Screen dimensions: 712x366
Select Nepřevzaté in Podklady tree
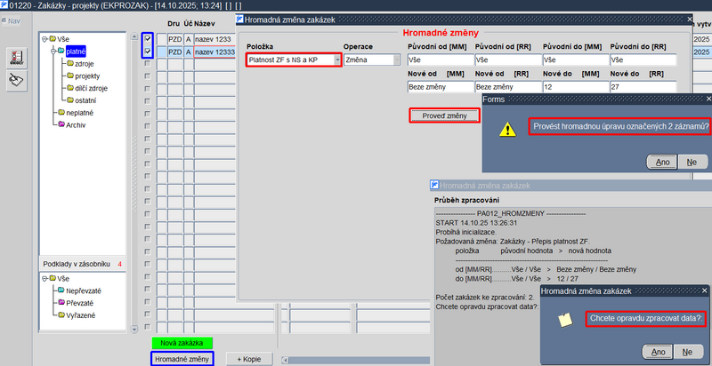tap(84, 290)
